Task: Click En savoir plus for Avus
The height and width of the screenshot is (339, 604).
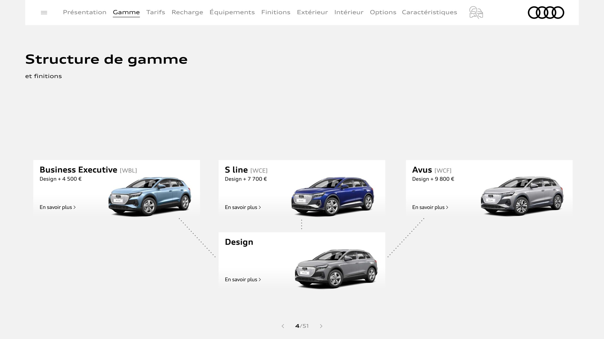Action: (430, 207)
